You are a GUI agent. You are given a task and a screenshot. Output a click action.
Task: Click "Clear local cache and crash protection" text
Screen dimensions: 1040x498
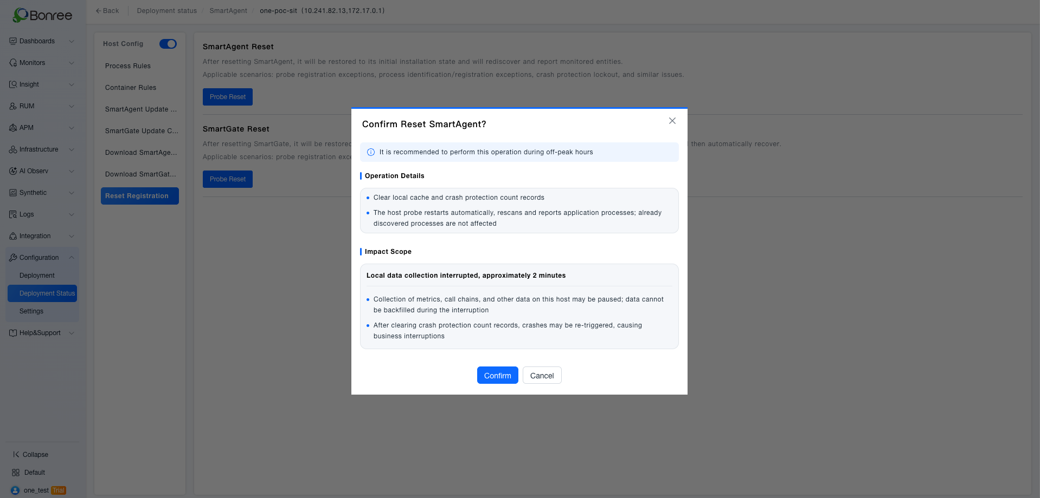459,198
